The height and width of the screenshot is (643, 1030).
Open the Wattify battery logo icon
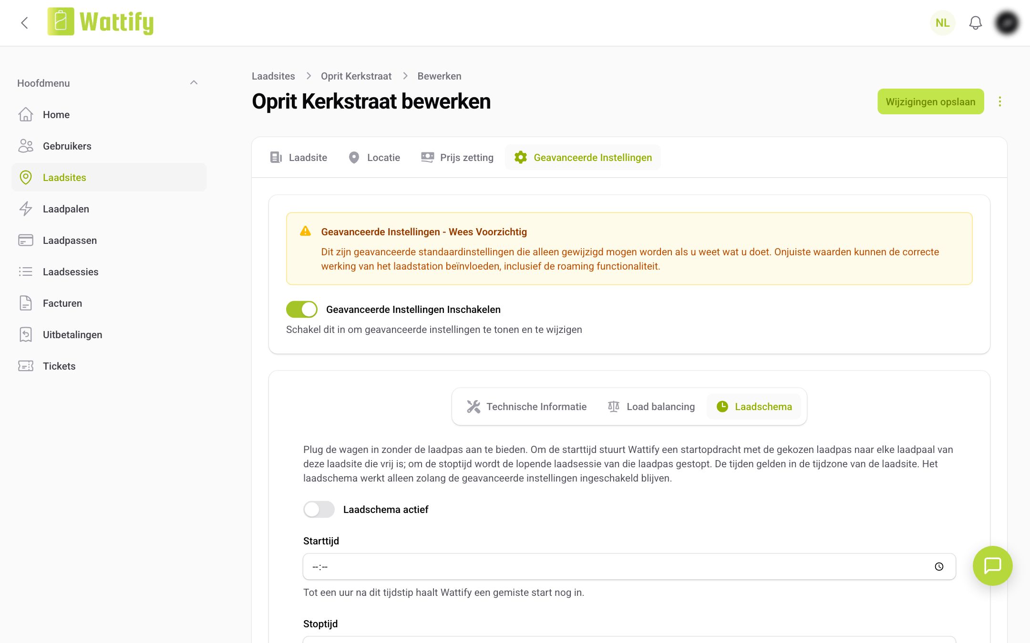(x=61, y=21)
